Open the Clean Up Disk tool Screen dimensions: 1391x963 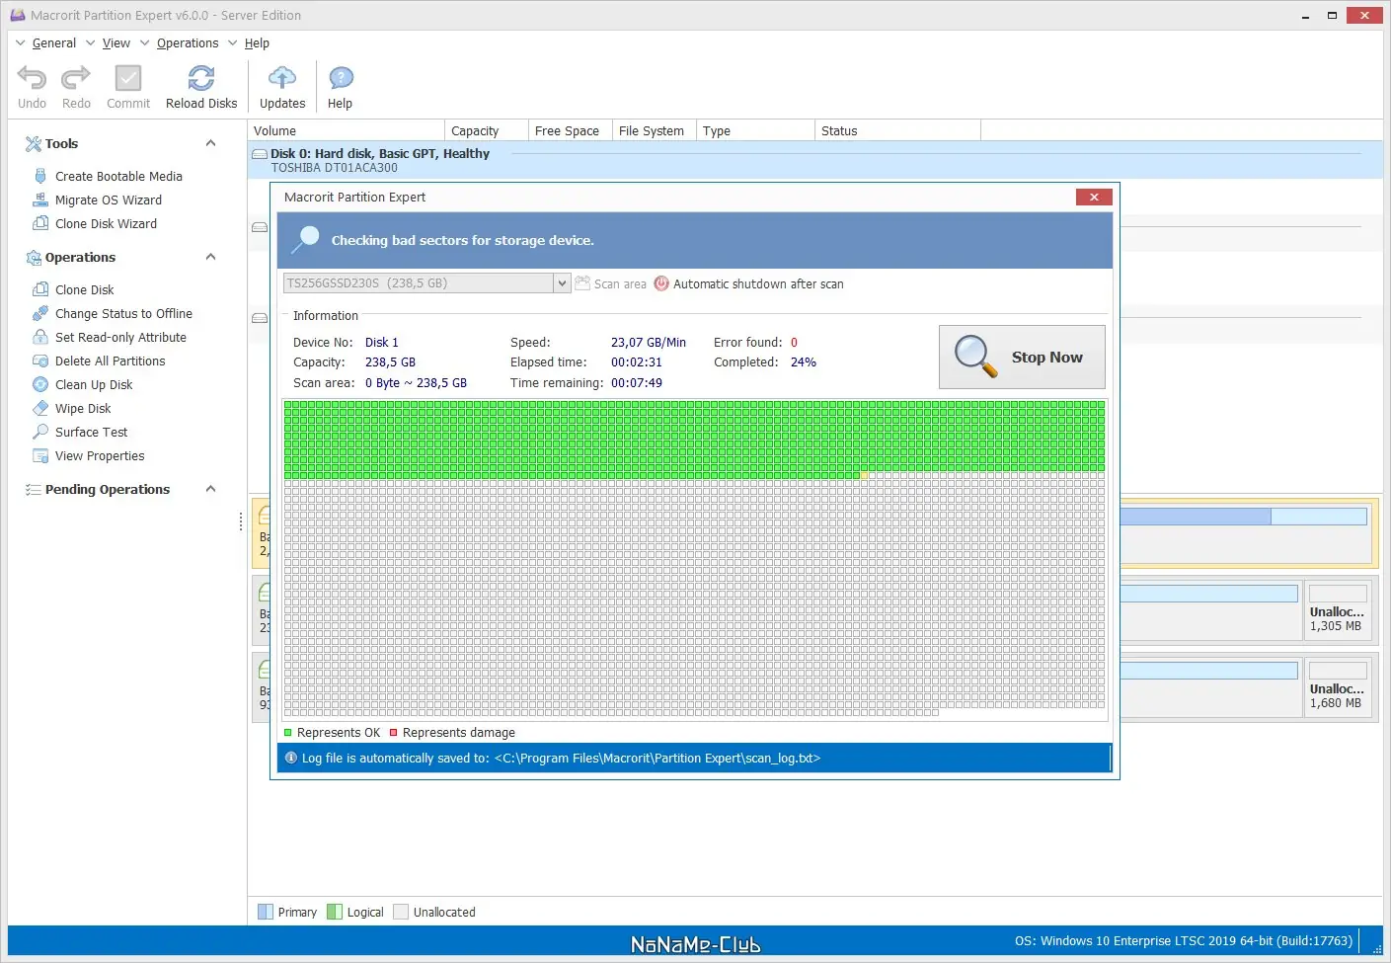pos(94,384)
